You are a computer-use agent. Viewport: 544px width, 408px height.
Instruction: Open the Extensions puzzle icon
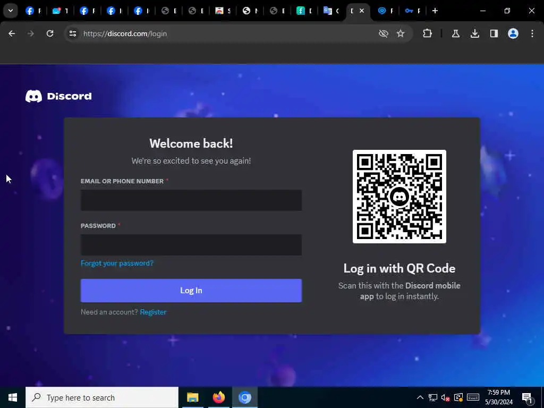pos(428,33)
